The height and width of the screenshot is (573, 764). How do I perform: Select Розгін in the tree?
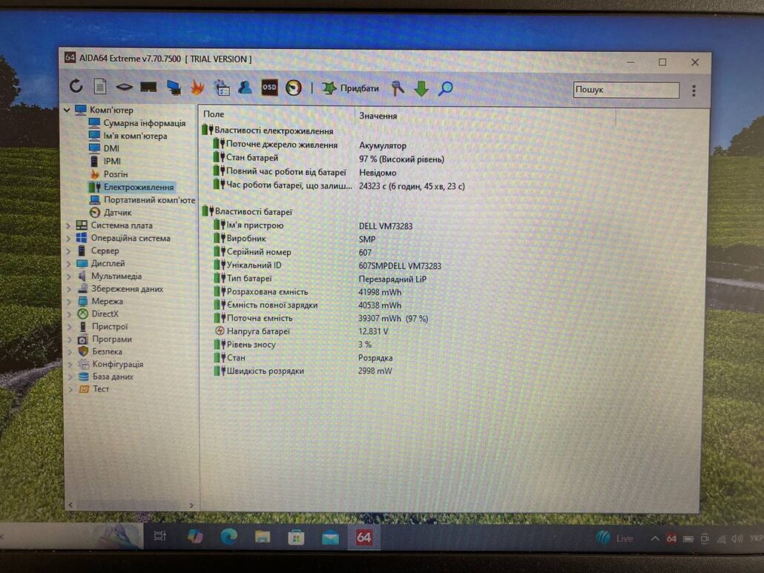[116, 174]
